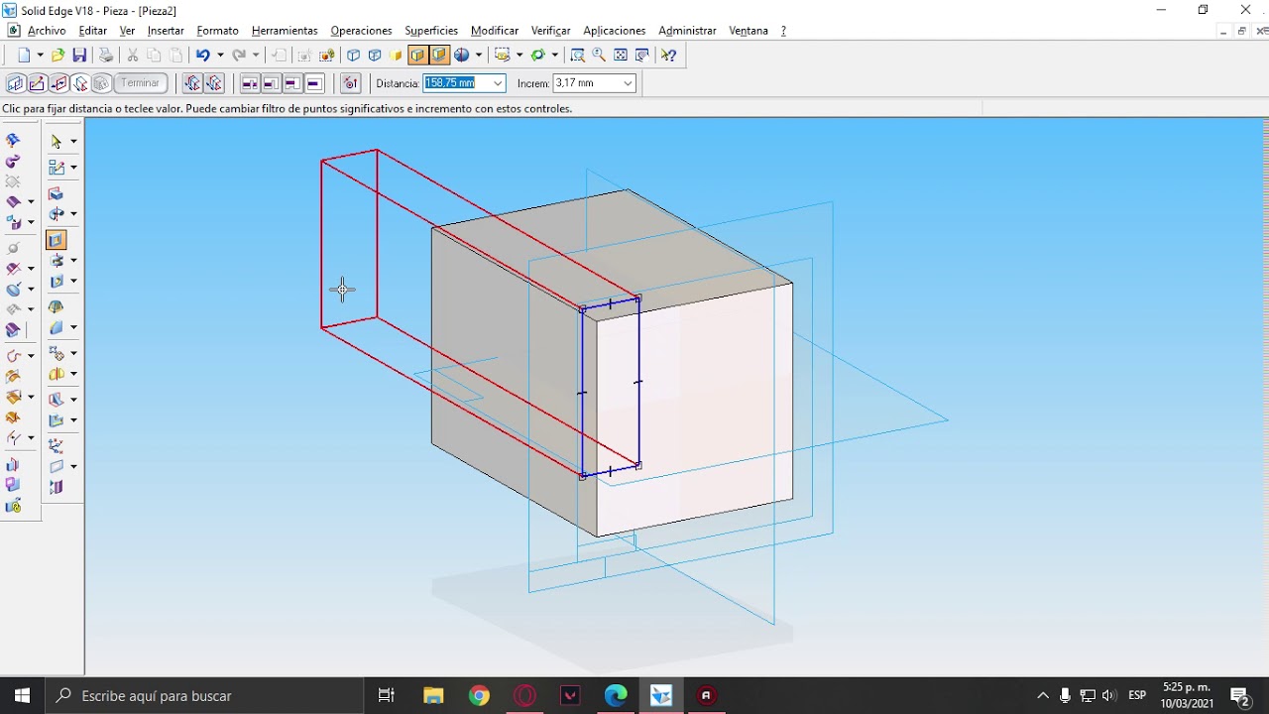Select the Reference Plane tool
1269x714 pixels.
click(x=56, y=466)
